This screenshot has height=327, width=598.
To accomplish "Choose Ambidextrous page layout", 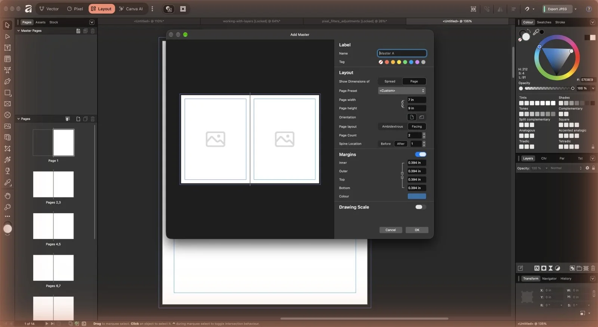I will pyautogui.click(x=392, y=126).
